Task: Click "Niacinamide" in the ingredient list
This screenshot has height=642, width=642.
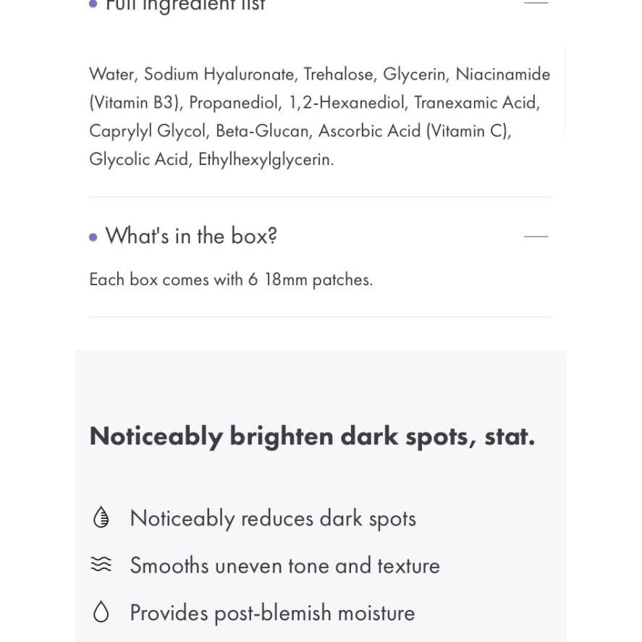Action: (x=502, y=75)
